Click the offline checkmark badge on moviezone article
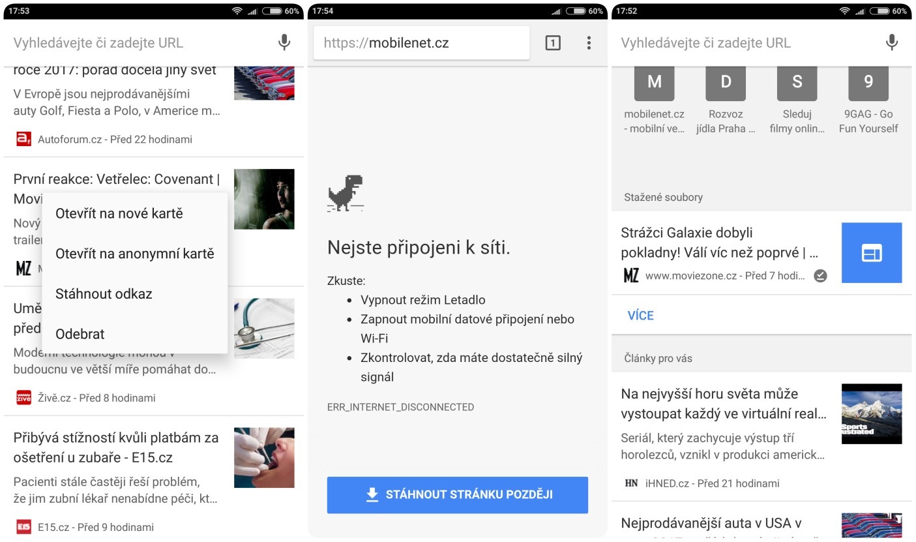This screenshot has height=542, width=916. click(x=820, y=276)
